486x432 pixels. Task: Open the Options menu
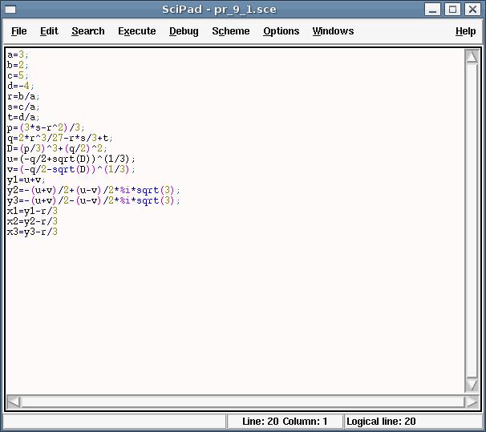281,31
